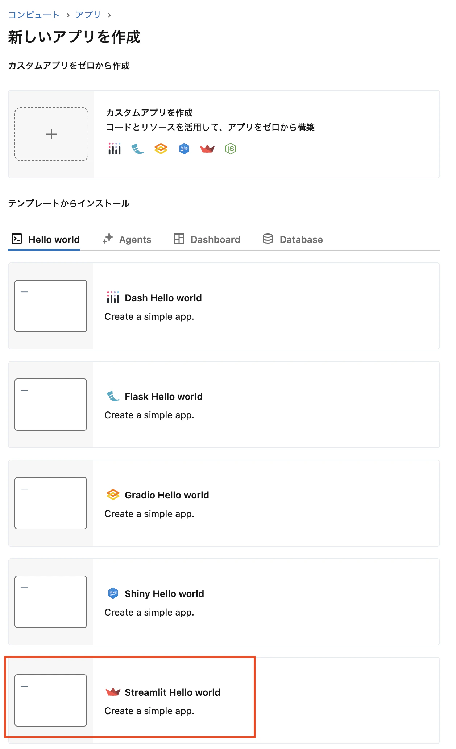Click the Streamlit crown logo in highlighted template
The height and width of the screenshot is (749, 456).
[x=113, y=692]
